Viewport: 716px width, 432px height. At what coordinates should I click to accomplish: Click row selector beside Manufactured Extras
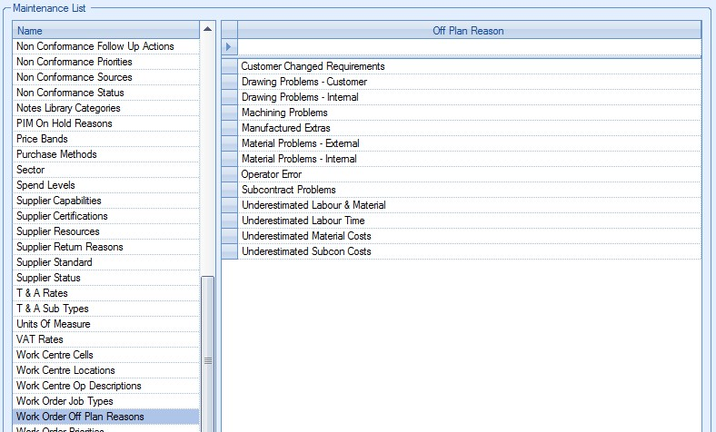(229, 128)
